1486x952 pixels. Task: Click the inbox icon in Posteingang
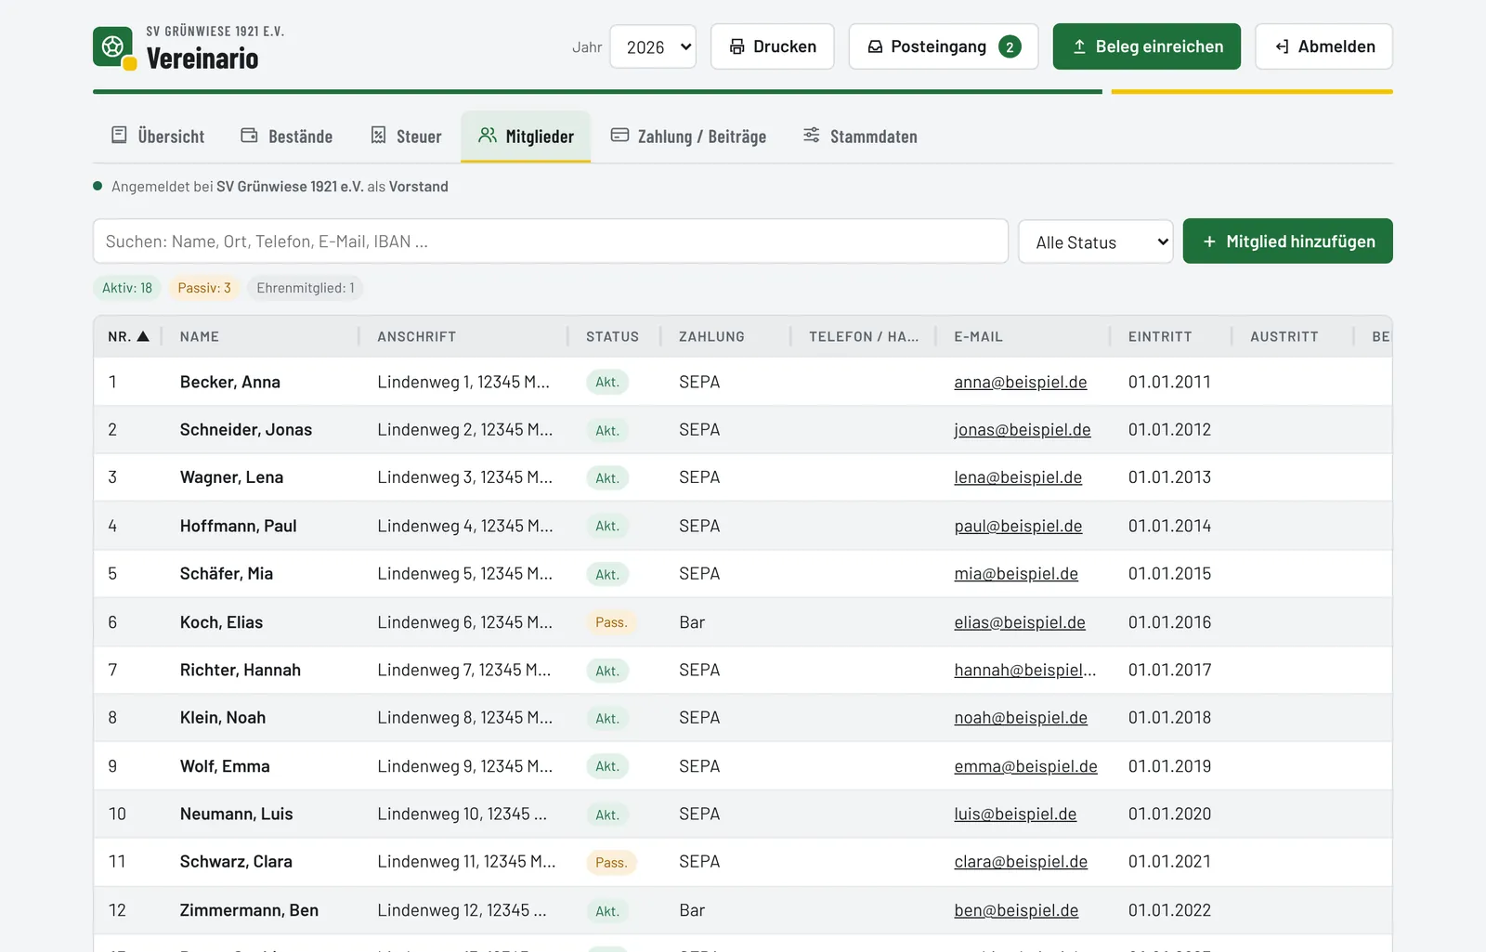tap(875, 46)
